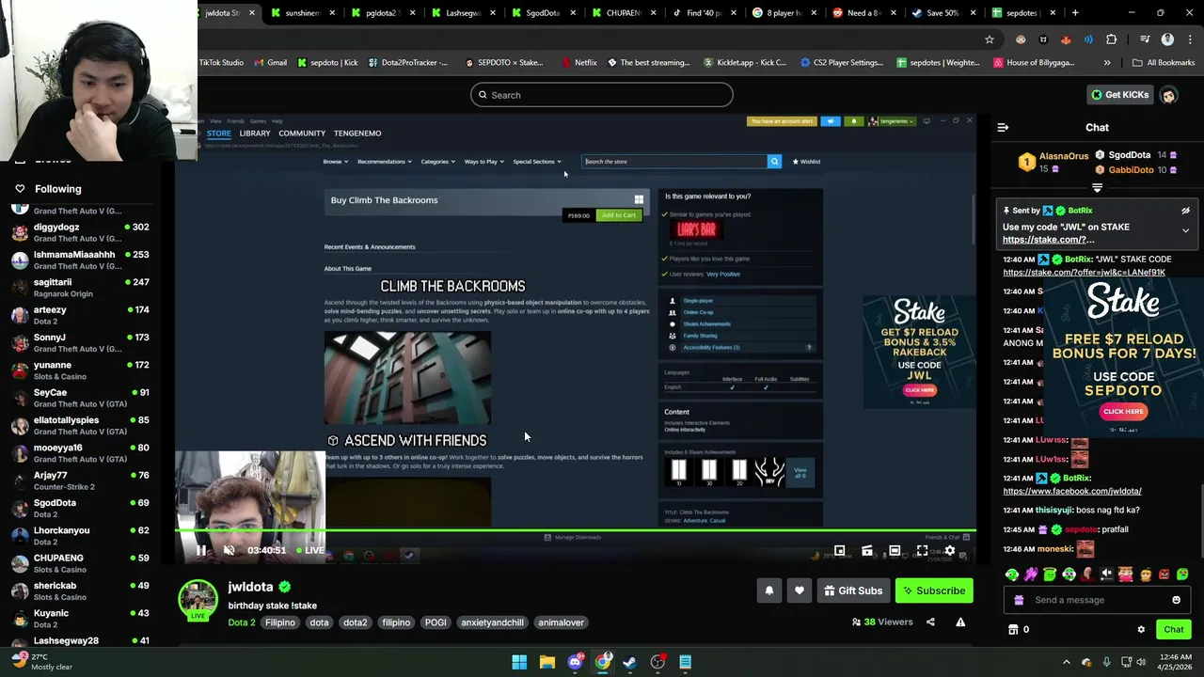Switch to the Save 50% browser tab
Viewport: 1204px width, 677px height.
(943, 13)
